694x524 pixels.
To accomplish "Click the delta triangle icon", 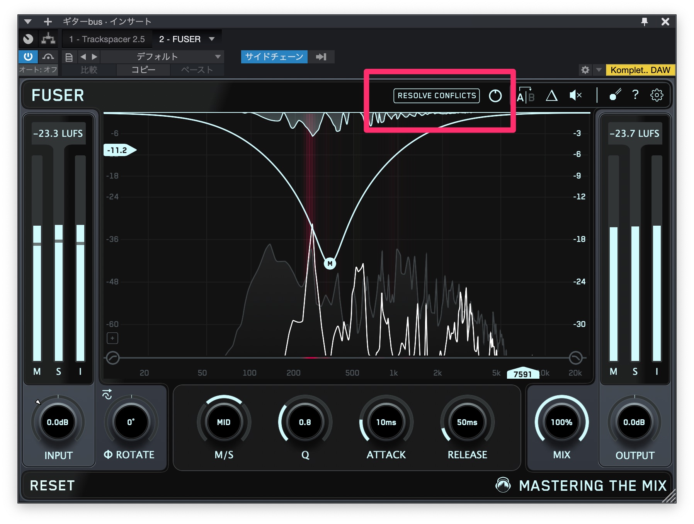I will pyautogui.click(x=551, y=95).
